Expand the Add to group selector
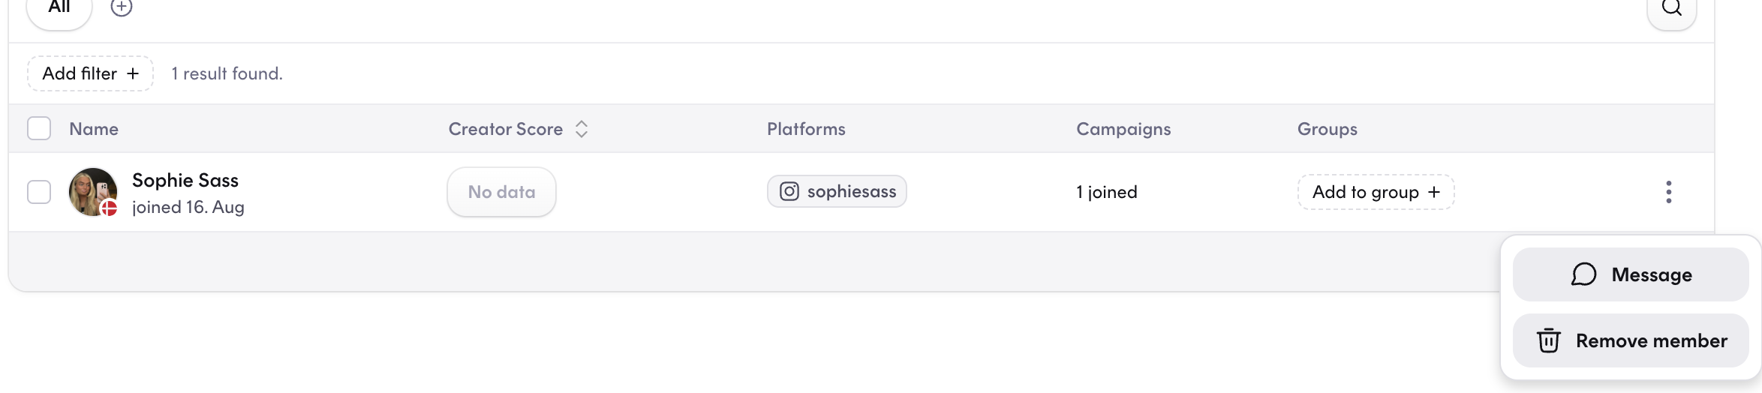 coord(1376,192)
